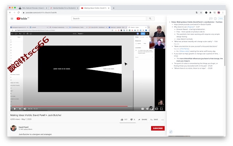The image size is (233, 146).
Task: Focus the YouTube Search input field
Action: click(109, 19)
